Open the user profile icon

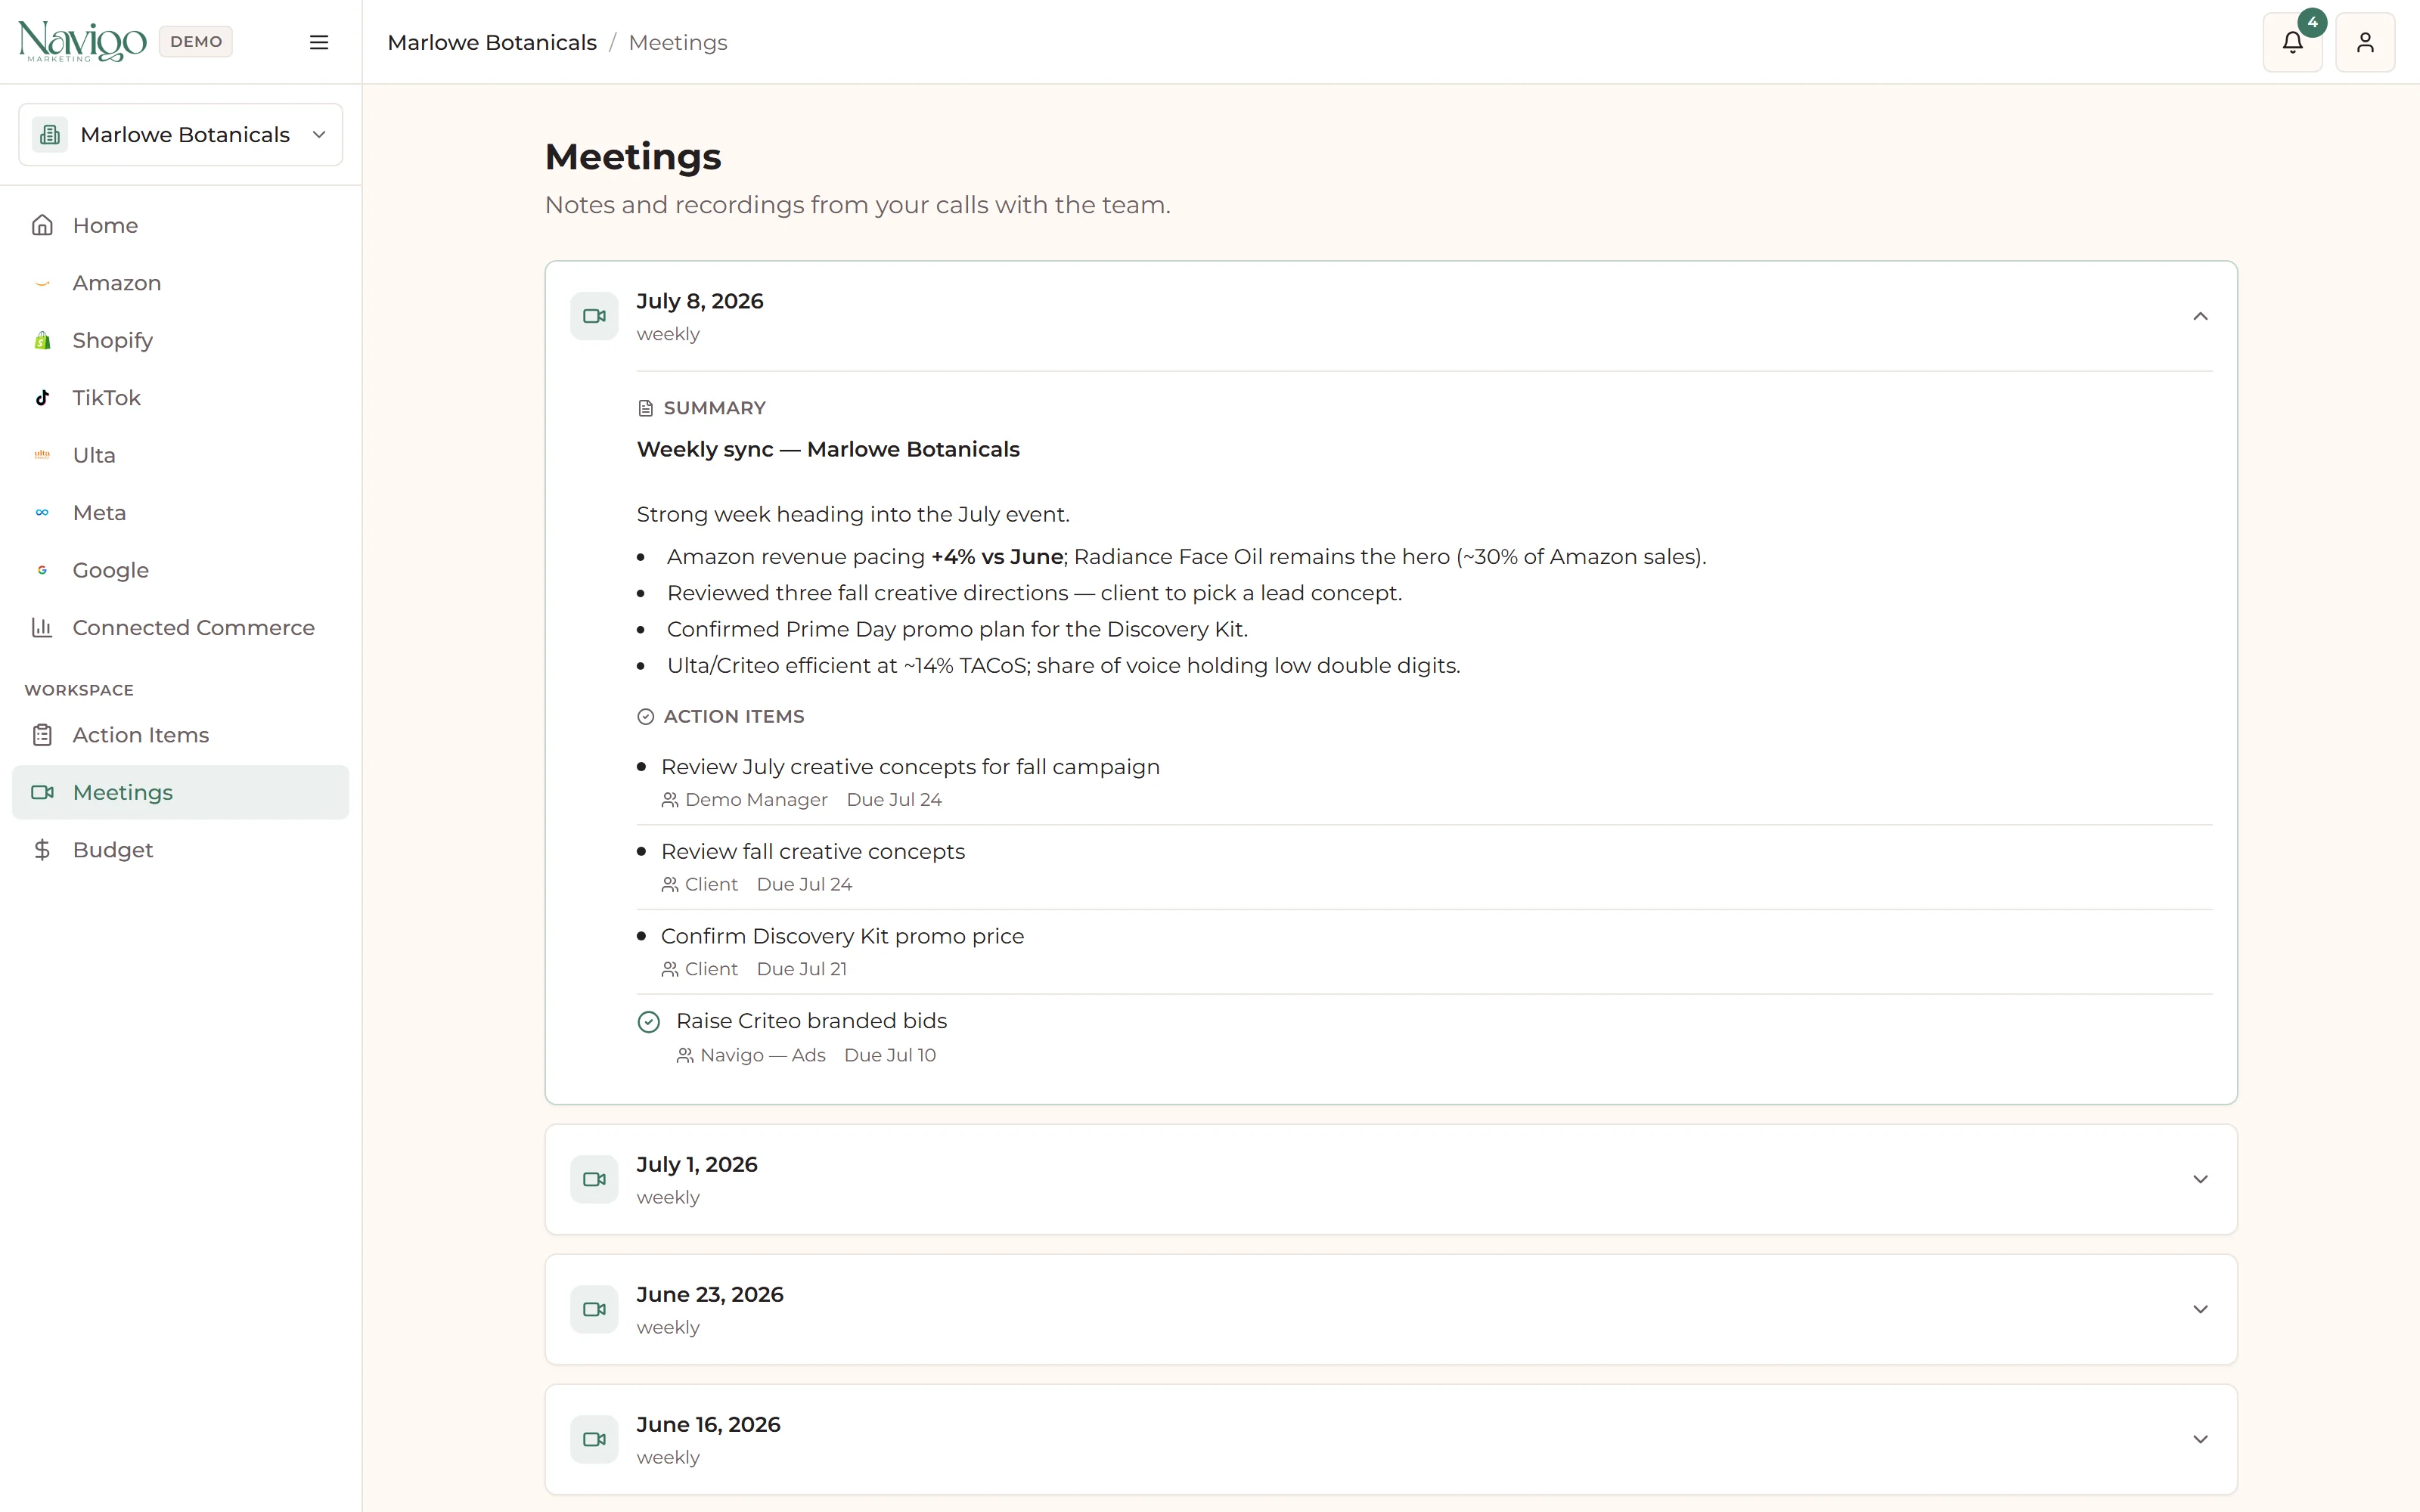pos(2364,42)
